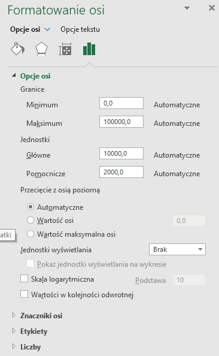This screenshot has height=356, width=219.
Task: Expand the Etykiety section
Action: tap(14, 331)
